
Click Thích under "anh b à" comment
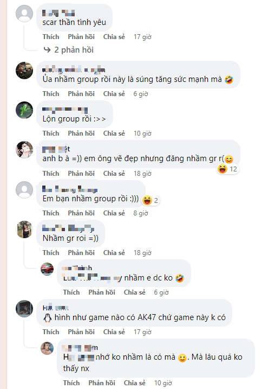coord(51,174)
